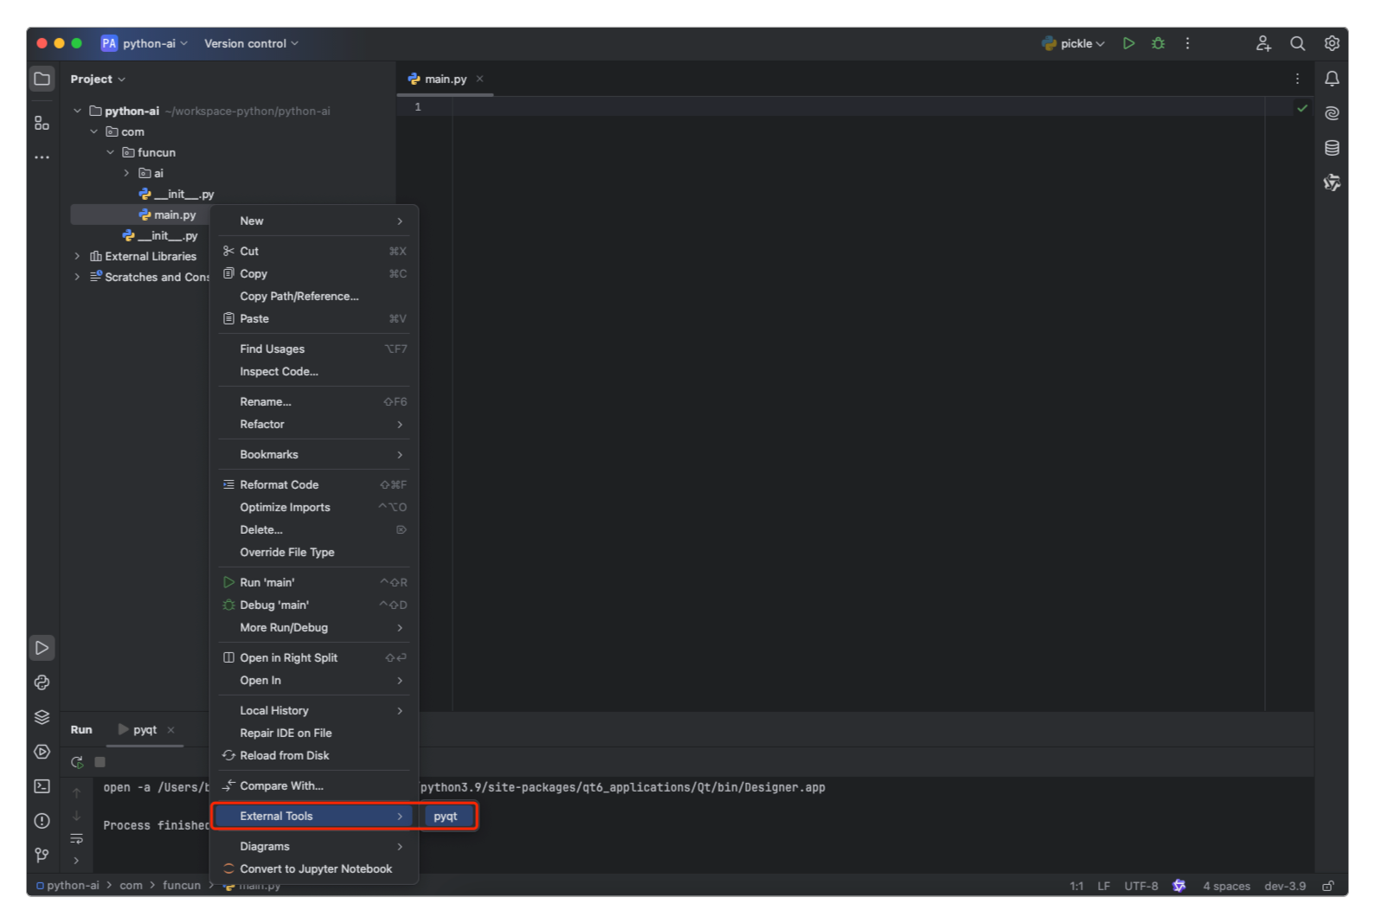Screen dimensions: 1375x923
Task: Stop the pyqt process
Action: (x=100, y=762)
